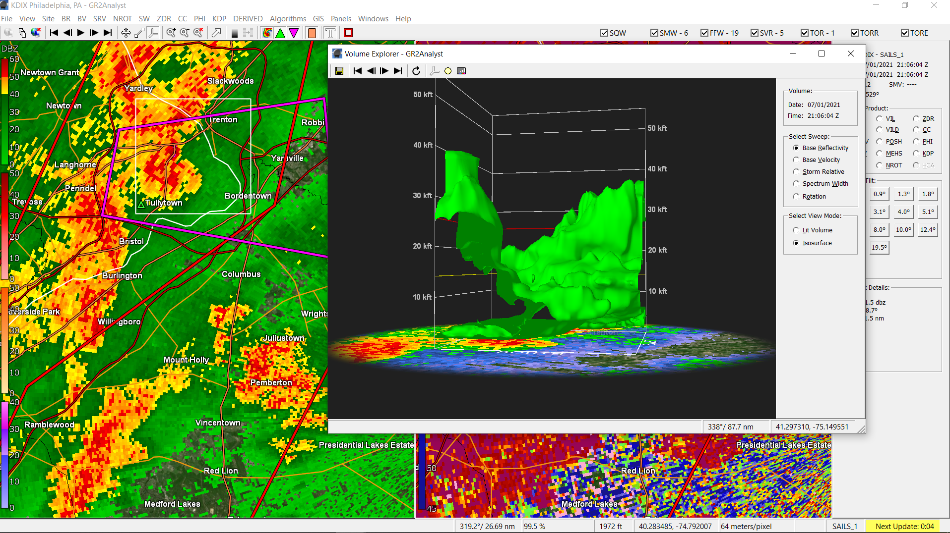Click the zoom out magnifier icon
The height and width of the screenshot is (533, 950).
coord(185,33)
